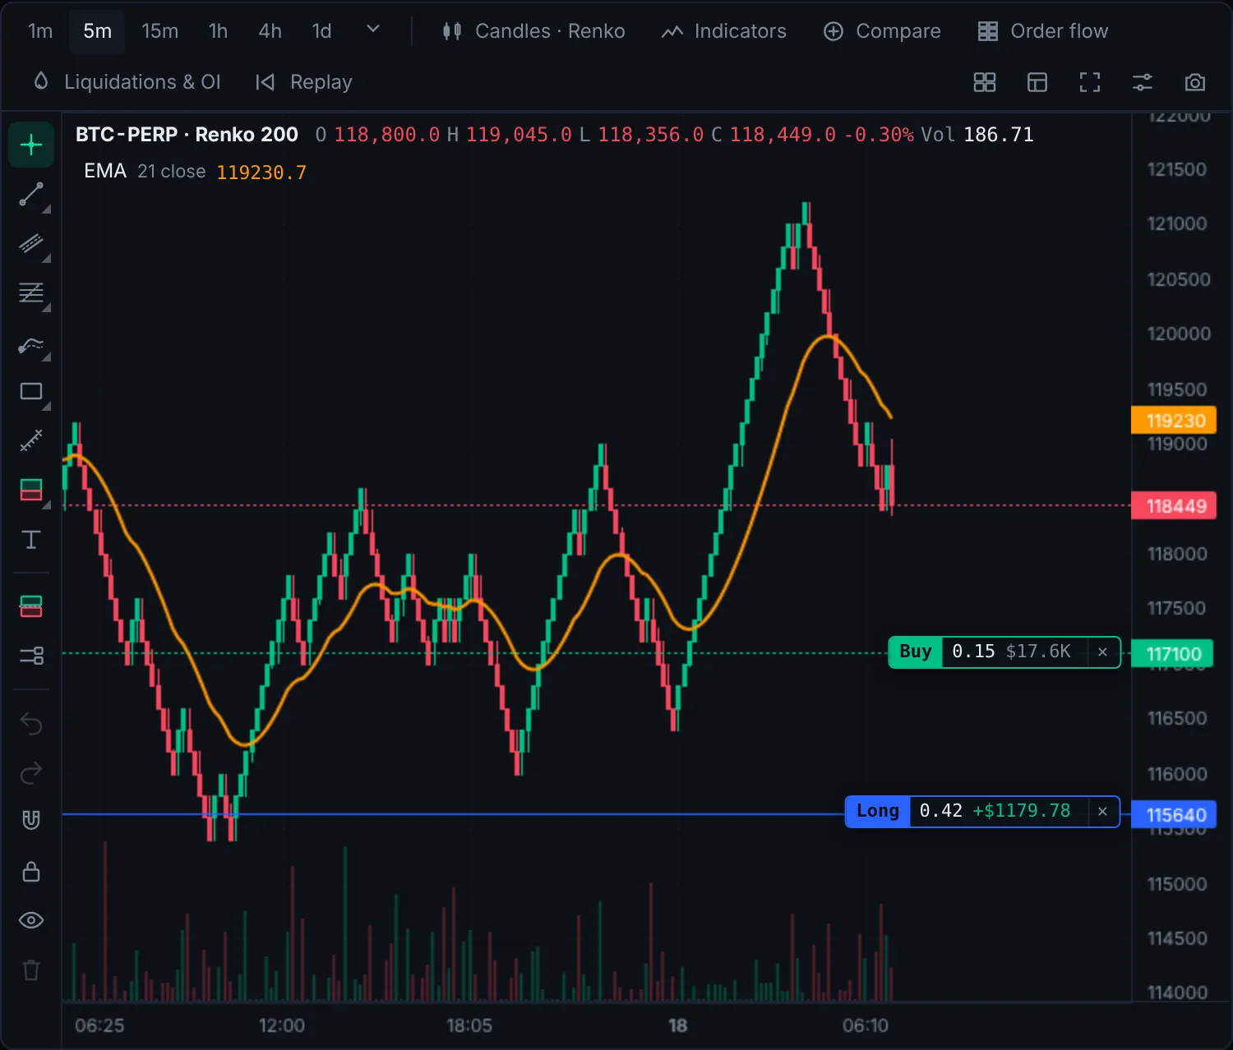The height and width of the screenshot is (1050, 1233).
Task: Click the $17.6K order value text
Action: pyautogui.click(x=1038, y=652)
